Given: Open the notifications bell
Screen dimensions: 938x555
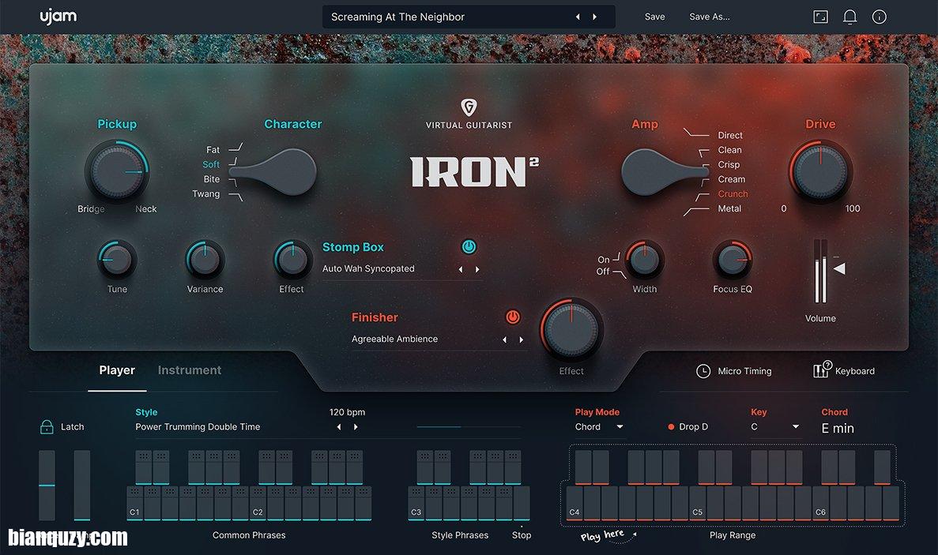Looking at the screenshot, I should coord(849,17).
